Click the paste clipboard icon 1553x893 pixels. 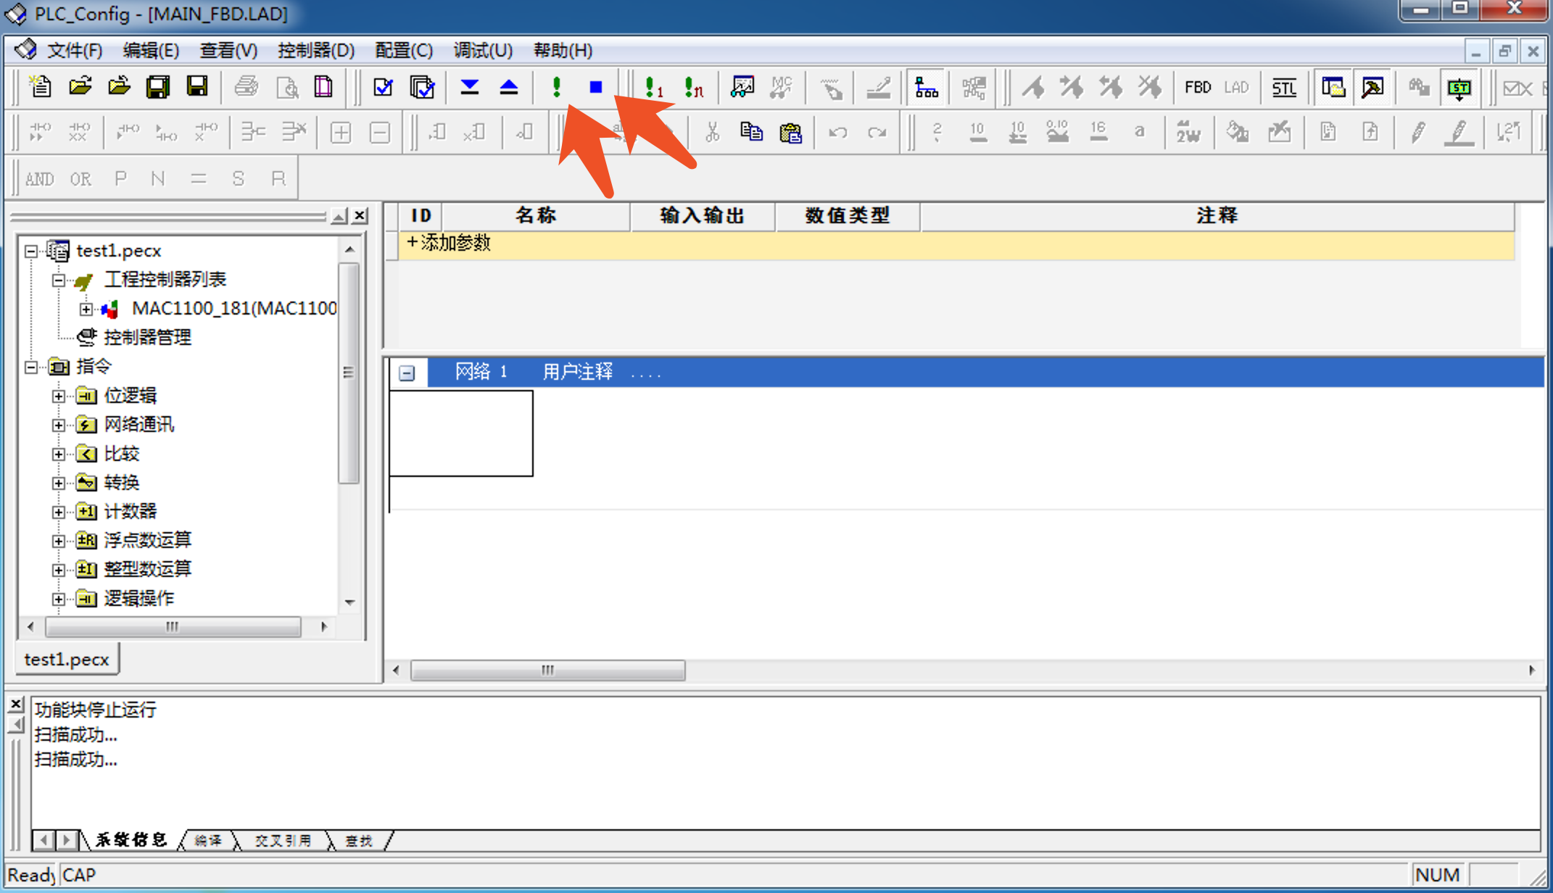click(790, 133)
